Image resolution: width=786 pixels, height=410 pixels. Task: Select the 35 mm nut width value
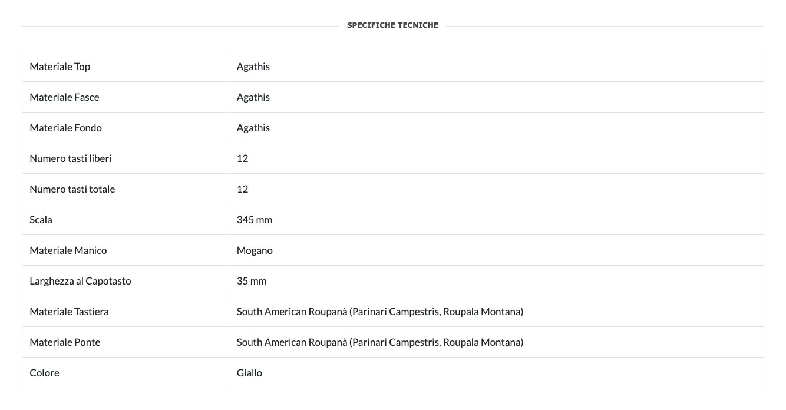coord(252,281)
